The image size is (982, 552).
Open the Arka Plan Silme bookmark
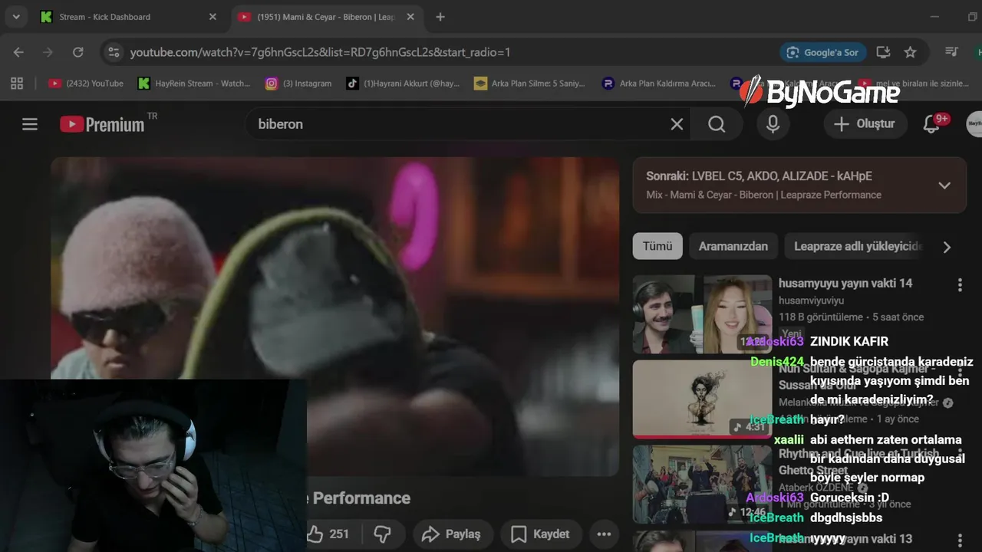click(529, 84)
